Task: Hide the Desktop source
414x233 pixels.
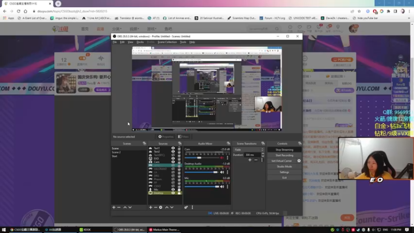Action: [173, 193]
